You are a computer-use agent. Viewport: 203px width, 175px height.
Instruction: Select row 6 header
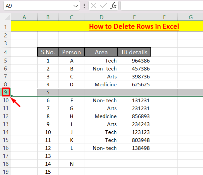(x=5, y=68)
